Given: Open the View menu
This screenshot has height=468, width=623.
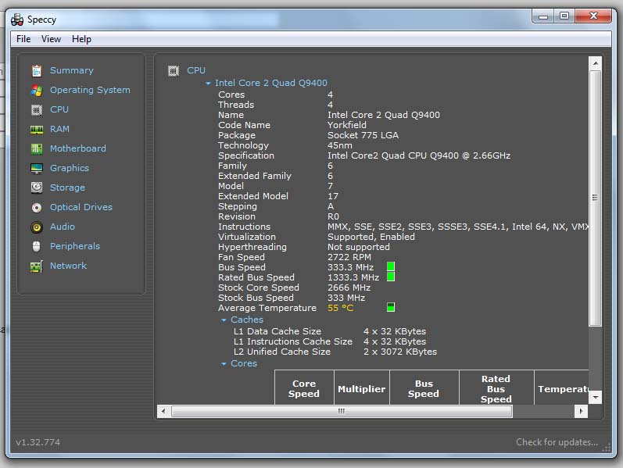Looking at the screenshot, I should pyautogui.click(x=51, y=39).
